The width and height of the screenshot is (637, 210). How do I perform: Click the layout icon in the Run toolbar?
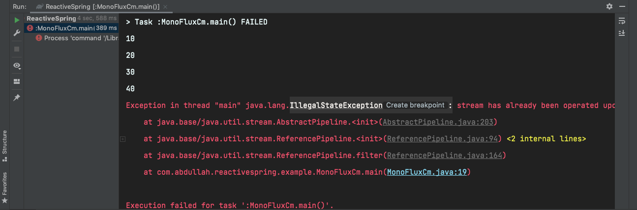(17, 81)
